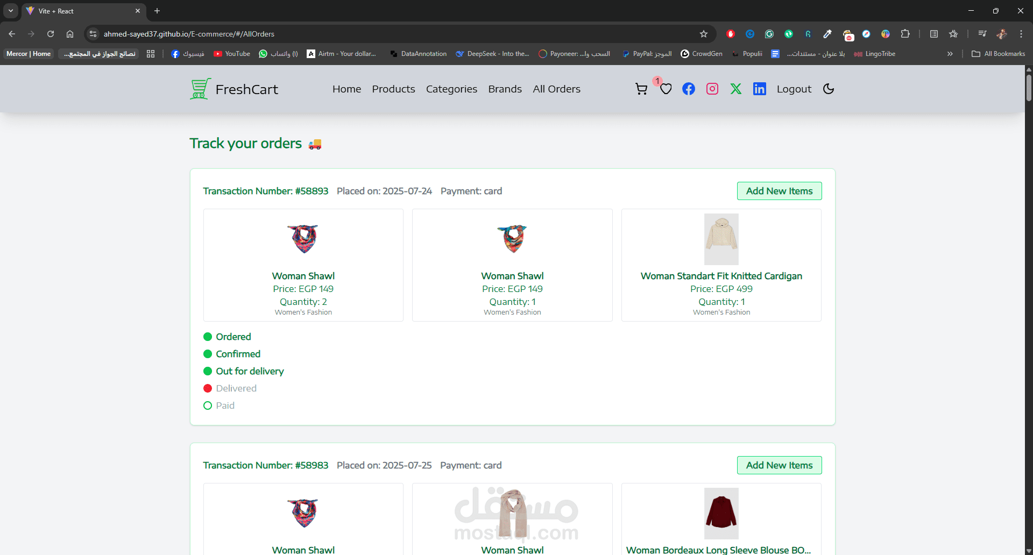1033x555 pixels.
Task: Click Transaction Number: #58983 text
Action: coord(265,465)
